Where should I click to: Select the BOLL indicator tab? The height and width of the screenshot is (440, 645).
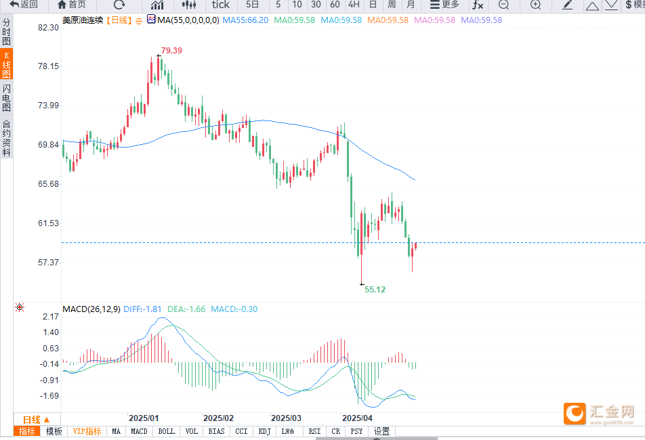[x=167, y=431]
